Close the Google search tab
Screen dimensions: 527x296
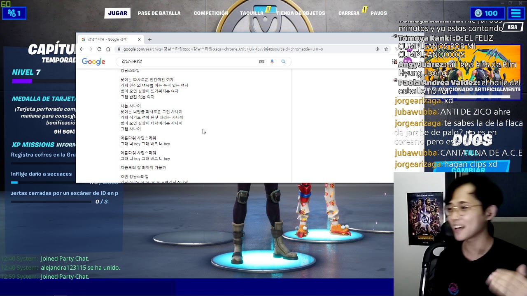[139, 39]
